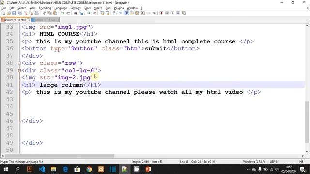Zoom in with the magnifier plus icon
Viewport: 310px width, 174px height.
89,13
